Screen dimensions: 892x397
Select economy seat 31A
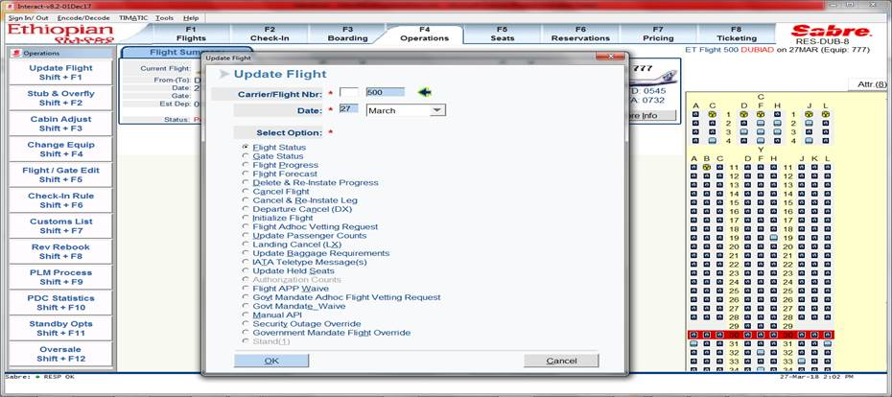(693, 344)
